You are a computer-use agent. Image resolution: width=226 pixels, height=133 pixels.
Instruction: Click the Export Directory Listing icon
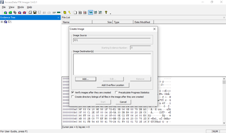coord(85,13)
